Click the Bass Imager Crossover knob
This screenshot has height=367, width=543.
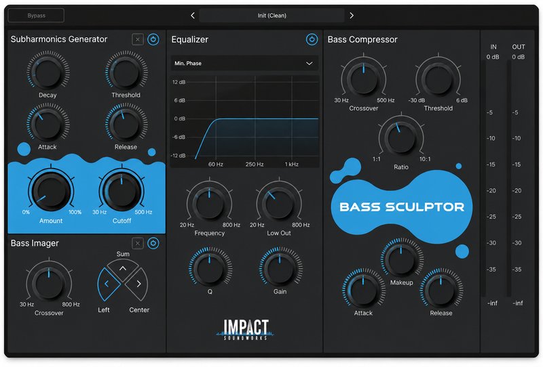[x=49, y=283]
